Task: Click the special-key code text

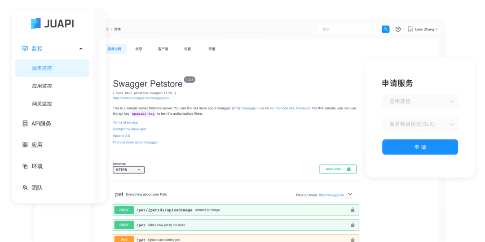Action: coord(143,113)
